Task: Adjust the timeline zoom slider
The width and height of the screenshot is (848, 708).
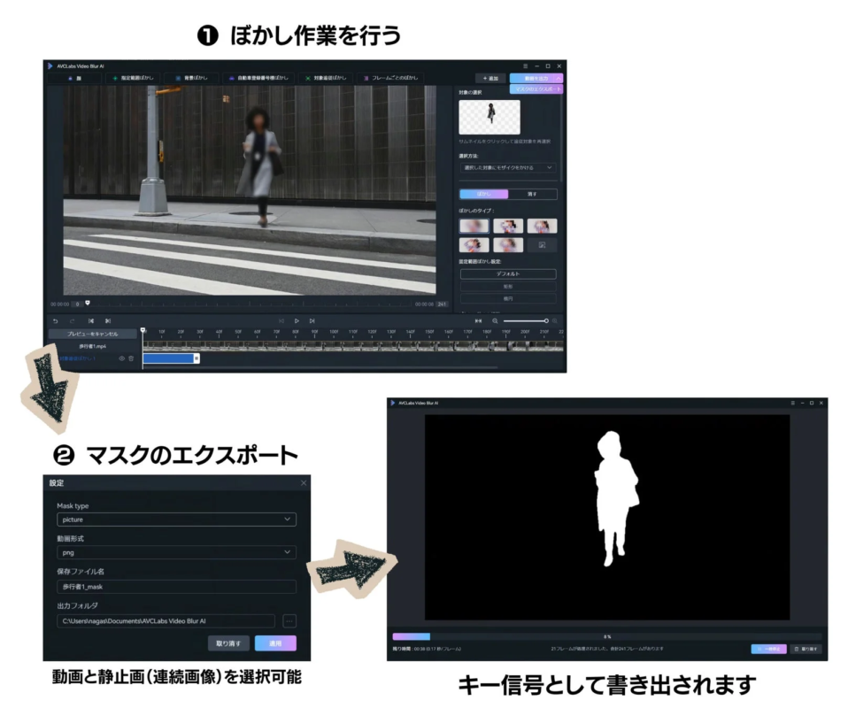Action: [525, 319]
